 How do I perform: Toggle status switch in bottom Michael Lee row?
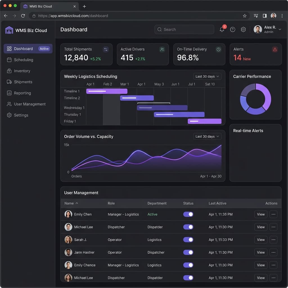coord(188,278)
